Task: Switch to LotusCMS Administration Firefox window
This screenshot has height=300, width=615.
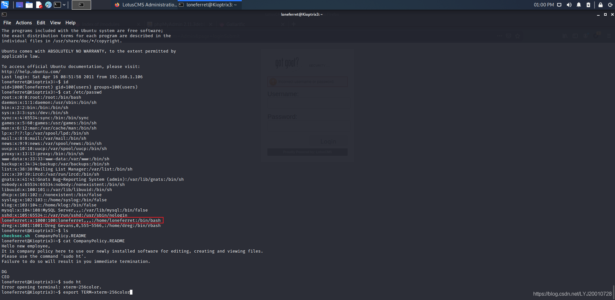Action: point(146,5)
